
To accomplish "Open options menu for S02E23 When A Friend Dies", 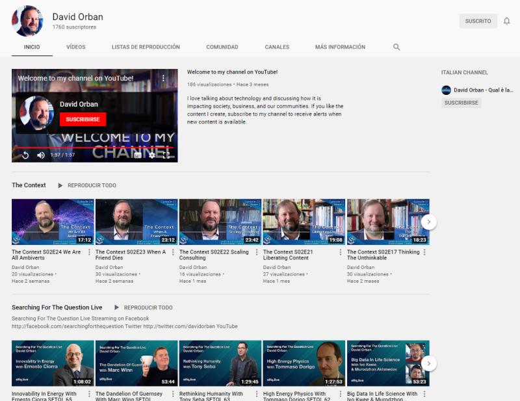I will point(173,252).
